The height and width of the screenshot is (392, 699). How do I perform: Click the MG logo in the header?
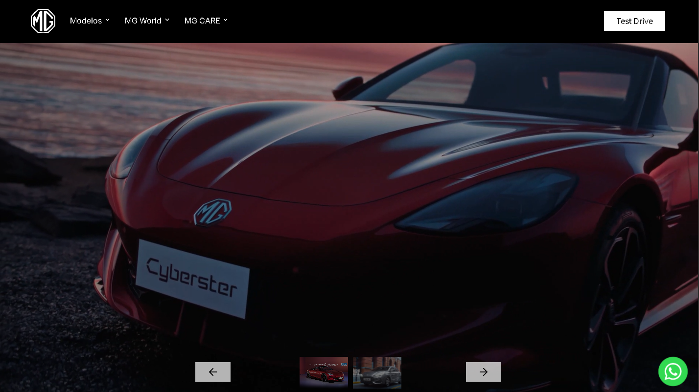click(43, 21)
